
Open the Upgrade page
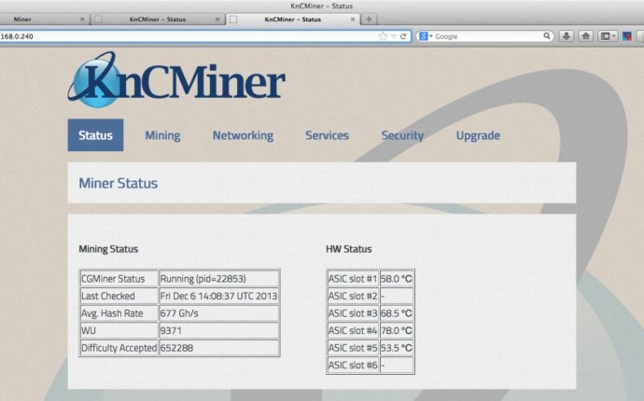click(x=478, y=135)
